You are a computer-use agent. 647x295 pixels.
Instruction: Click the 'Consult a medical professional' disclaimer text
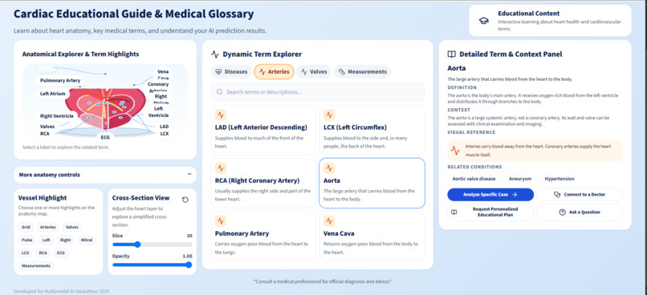pyautogui.click(x=322, y=281)
